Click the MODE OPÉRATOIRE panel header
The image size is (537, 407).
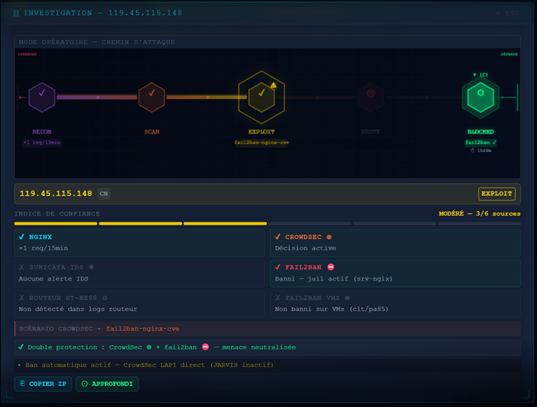[268, 42]
